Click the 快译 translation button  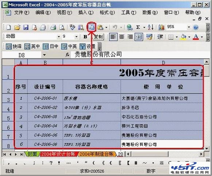pos(14,46)
